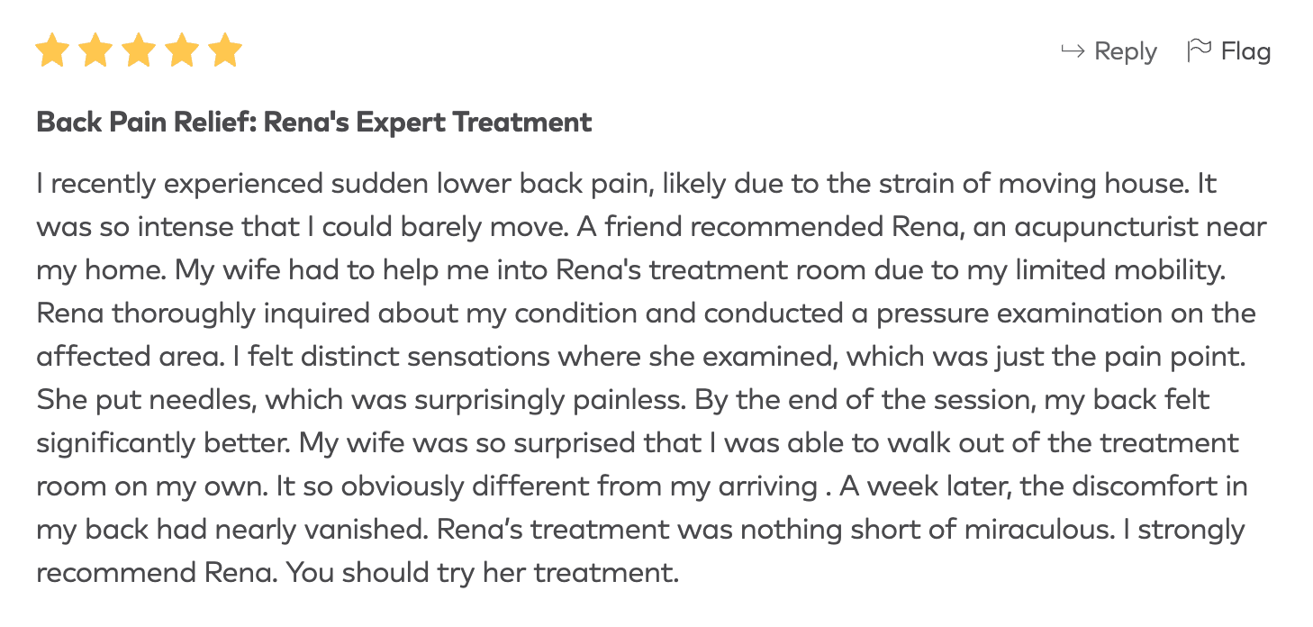Click the first rating star
Viewport: 1313px width, 627px height.
tap(52, 50)
